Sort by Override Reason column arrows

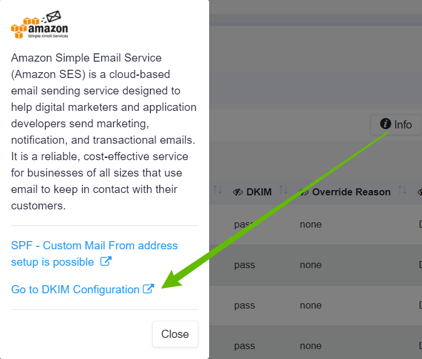(x=402, y=190)
